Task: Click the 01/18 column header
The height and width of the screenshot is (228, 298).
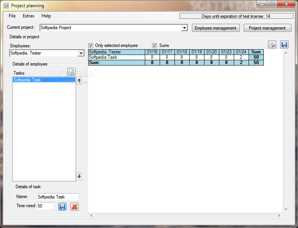Action: click(x=182, y=52)
